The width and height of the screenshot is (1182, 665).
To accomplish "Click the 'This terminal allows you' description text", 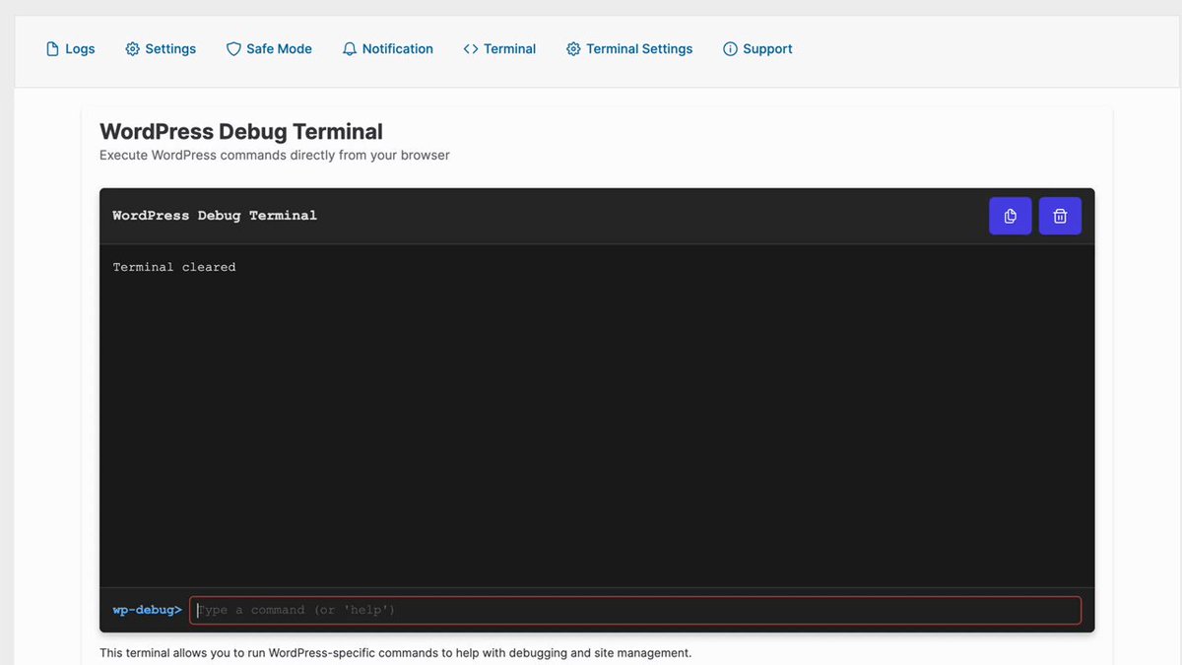I will (x=396, y=652).
